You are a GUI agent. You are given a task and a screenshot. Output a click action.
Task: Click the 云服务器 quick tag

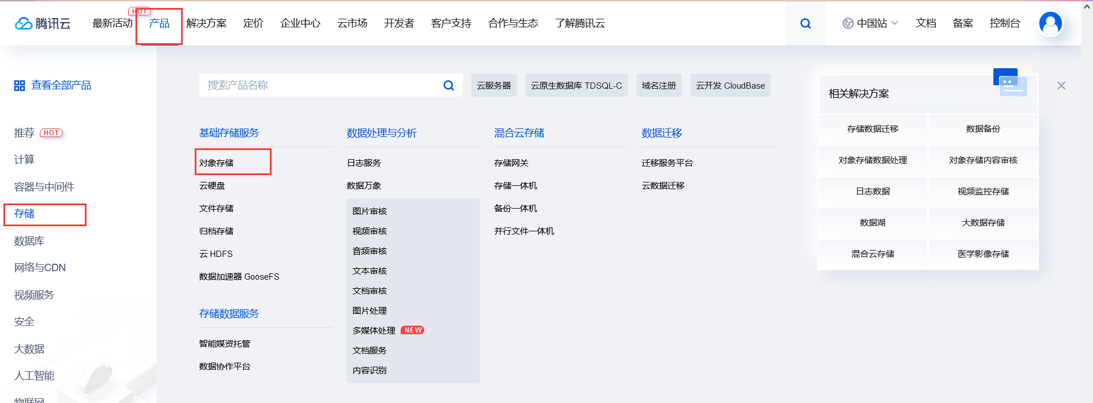tap(494, 85)
